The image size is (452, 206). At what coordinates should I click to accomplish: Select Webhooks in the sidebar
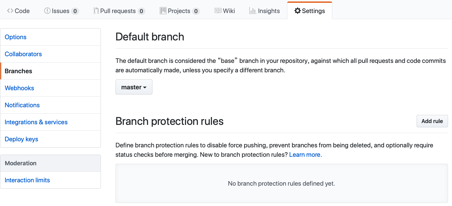pyautogui.click(x=20, y=88)
